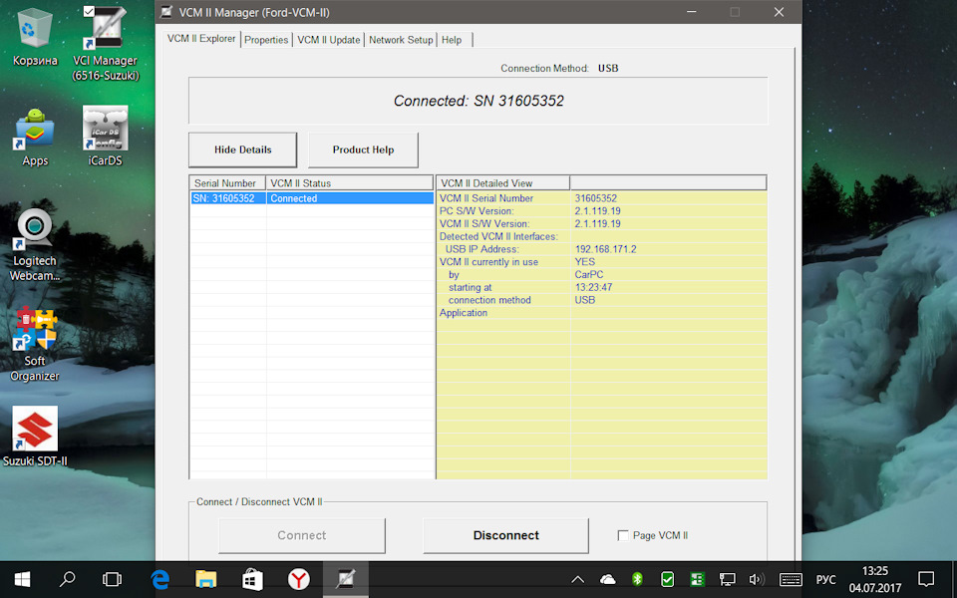Image resolution: width=957 pixels, height=598 pixels.
Task: Open the Network Setup tab
Action: 401,40
